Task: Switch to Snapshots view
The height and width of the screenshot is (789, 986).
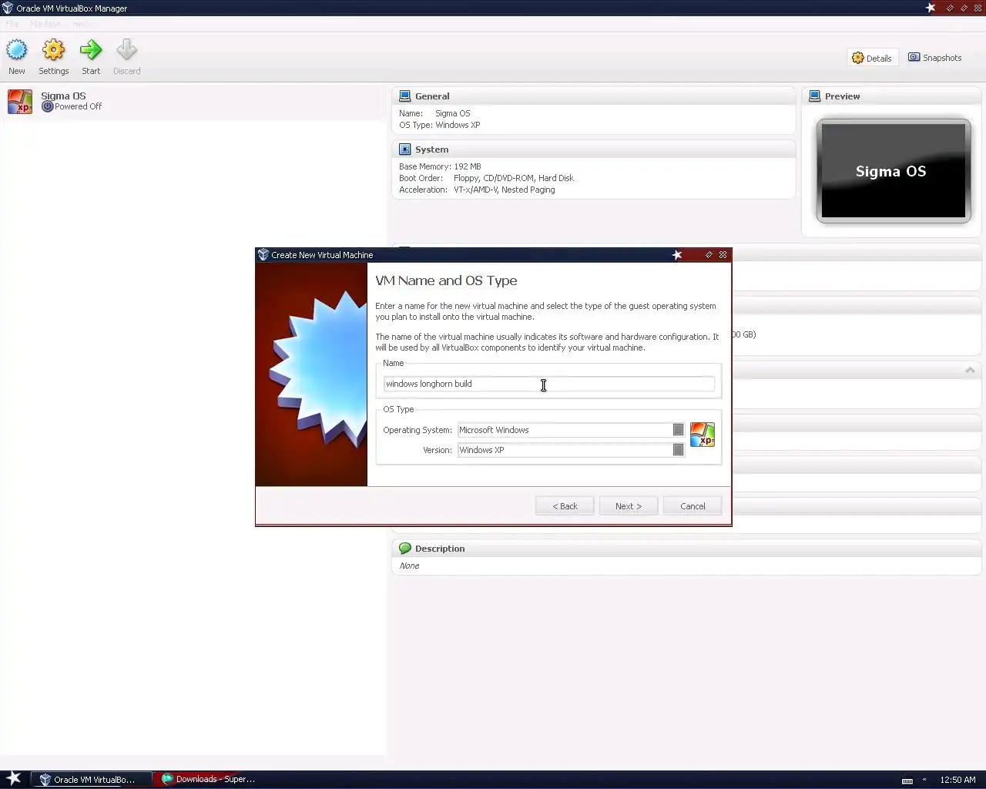Action: pyautogui.click(x=935, y=58)
